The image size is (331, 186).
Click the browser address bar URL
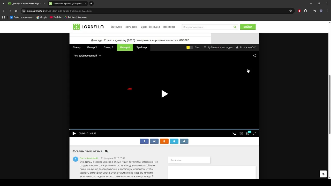click(x=59, y=11)
